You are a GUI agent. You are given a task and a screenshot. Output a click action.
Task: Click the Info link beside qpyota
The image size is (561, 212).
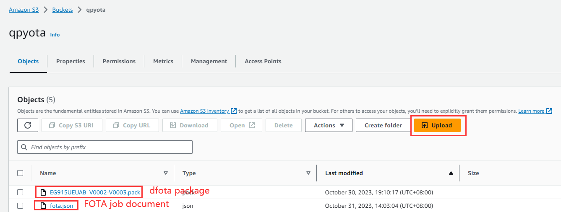tap(55, 35)
